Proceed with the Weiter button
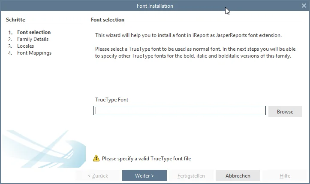This screenshot has width=310, height=184. pyautogui.click(x=144, y=175)
